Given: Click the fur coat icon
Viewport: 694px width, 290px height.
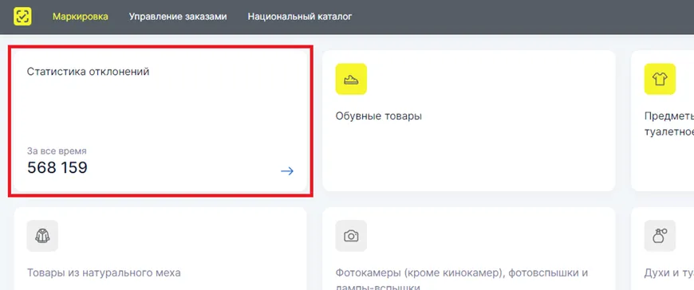Looking at the screenshot, I should coord(42,236).
